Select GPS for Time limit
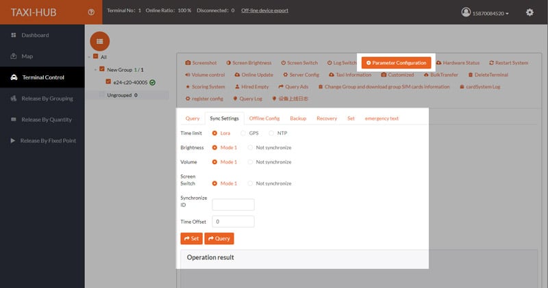 point(243,133)
